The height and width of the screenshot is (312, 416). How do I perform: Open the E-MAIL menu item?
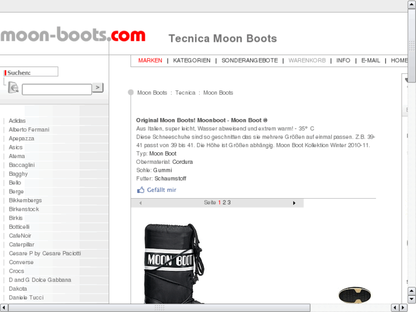tap(371, 61)
